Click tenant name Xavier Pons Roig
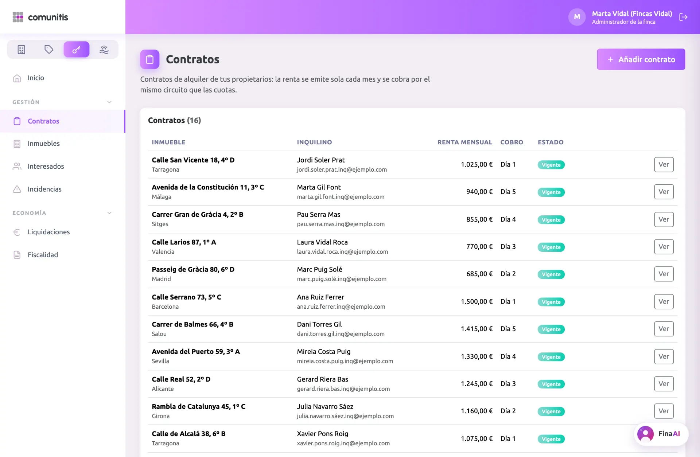This screenshot has width=700, height=457. click(322, 434)
